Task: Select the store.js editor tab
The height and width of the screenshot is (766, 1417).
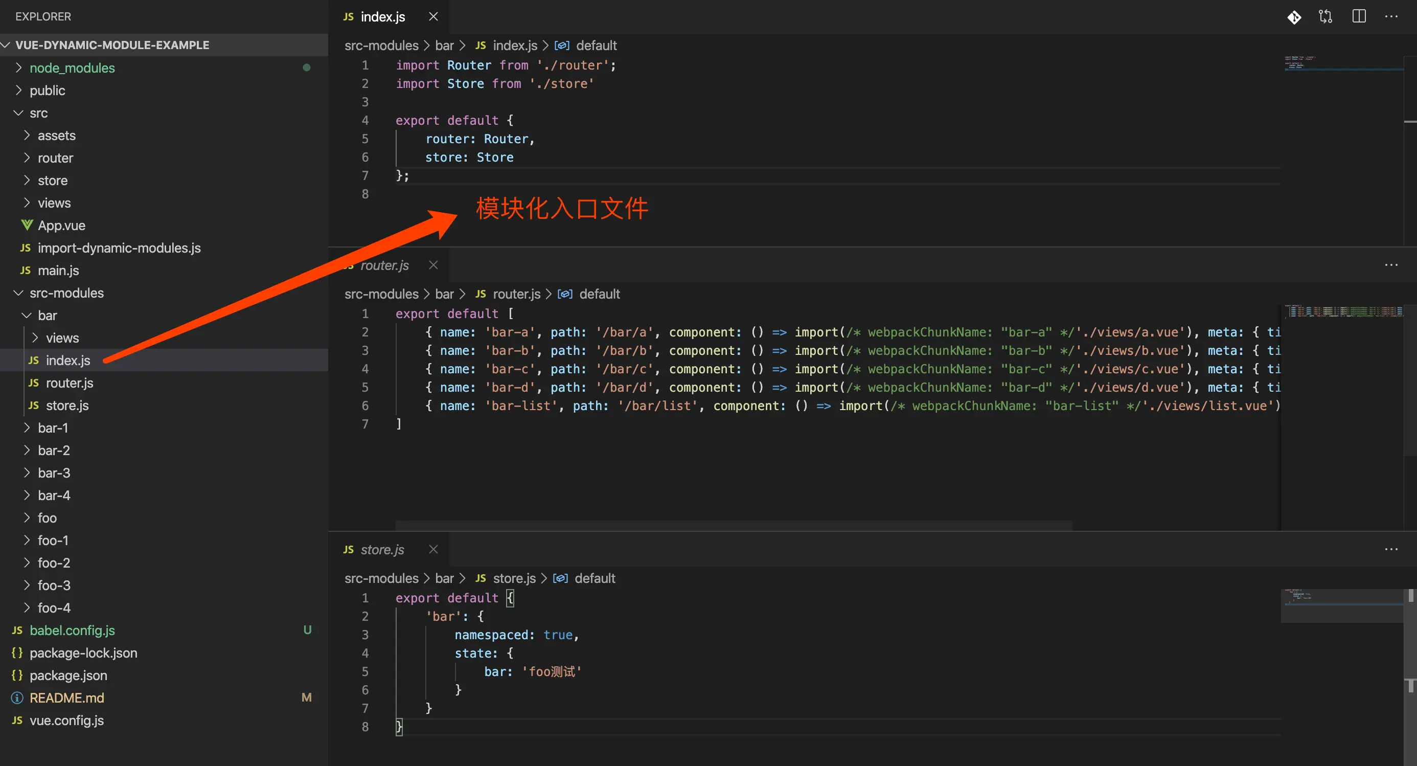Action: coord(382,549)
